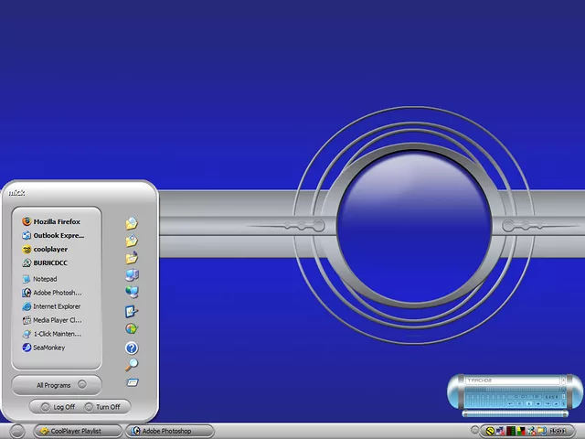
Task: Open Help and Support question mark icon
Action: coord(132,348)
